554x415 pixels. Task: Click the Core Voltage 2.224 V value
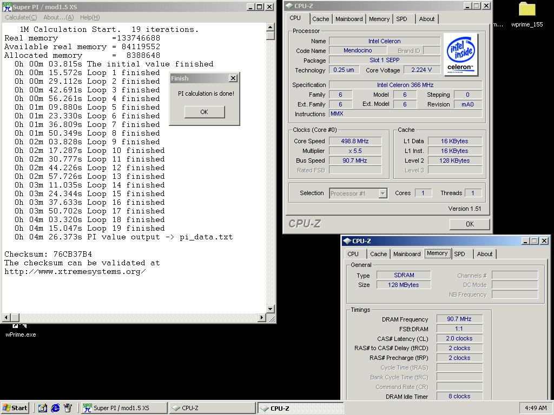421,70
